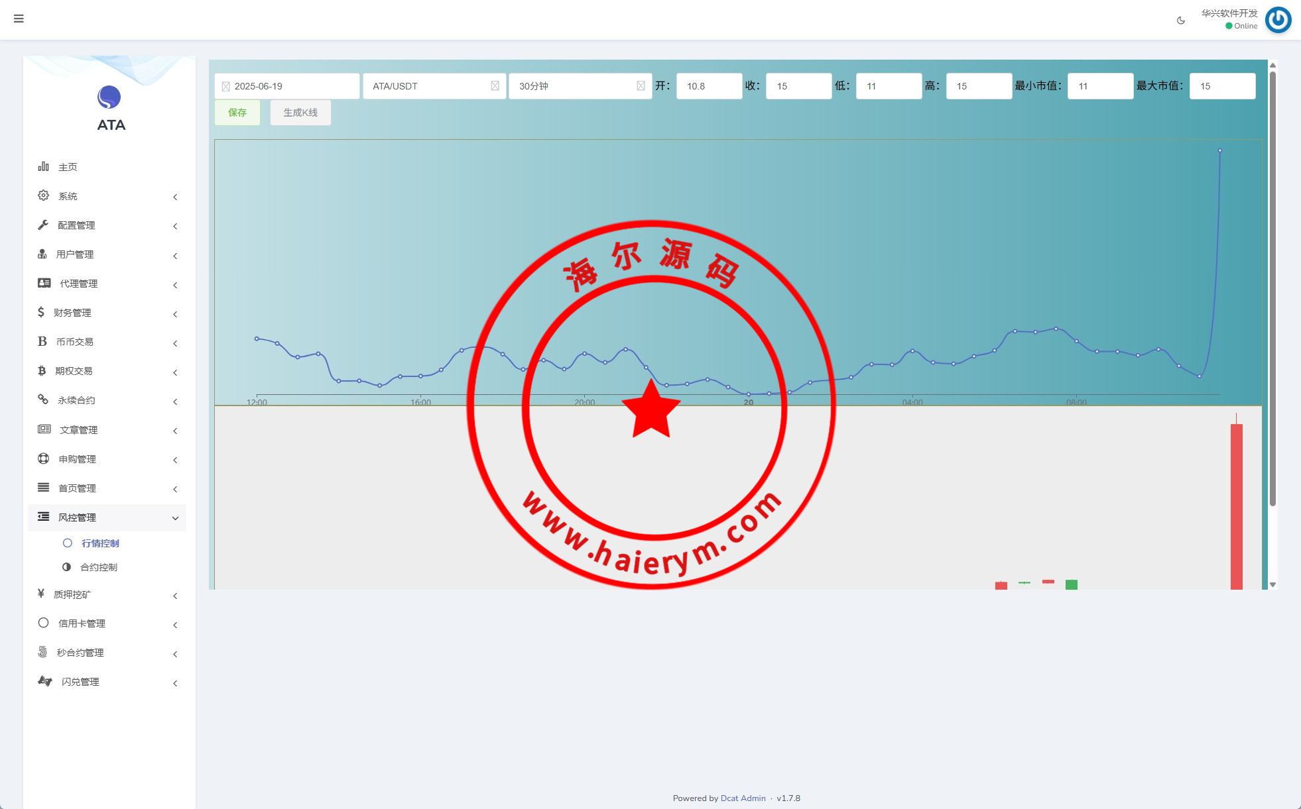Click the green 保存 button
This screenshot has width=1301, height=809.
pos(237,113)
